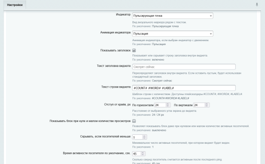Click the По горизонтали spinner arrows
Image resolution: width=265 pixels, height=164 pixels.
coord(168,105)
